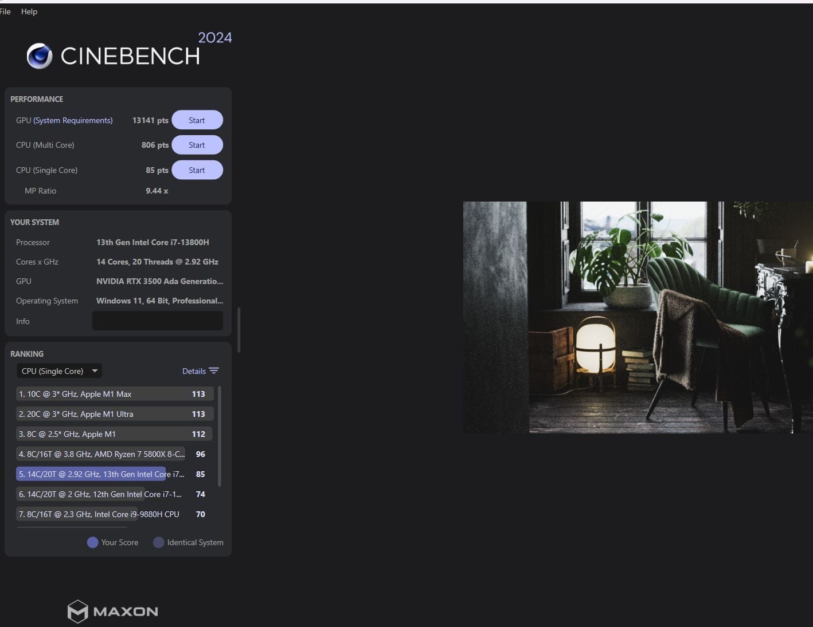The width and height of the screenshot is (813, 627).
Task: Click the Your Score legend dot
Action: pos(92,542)
